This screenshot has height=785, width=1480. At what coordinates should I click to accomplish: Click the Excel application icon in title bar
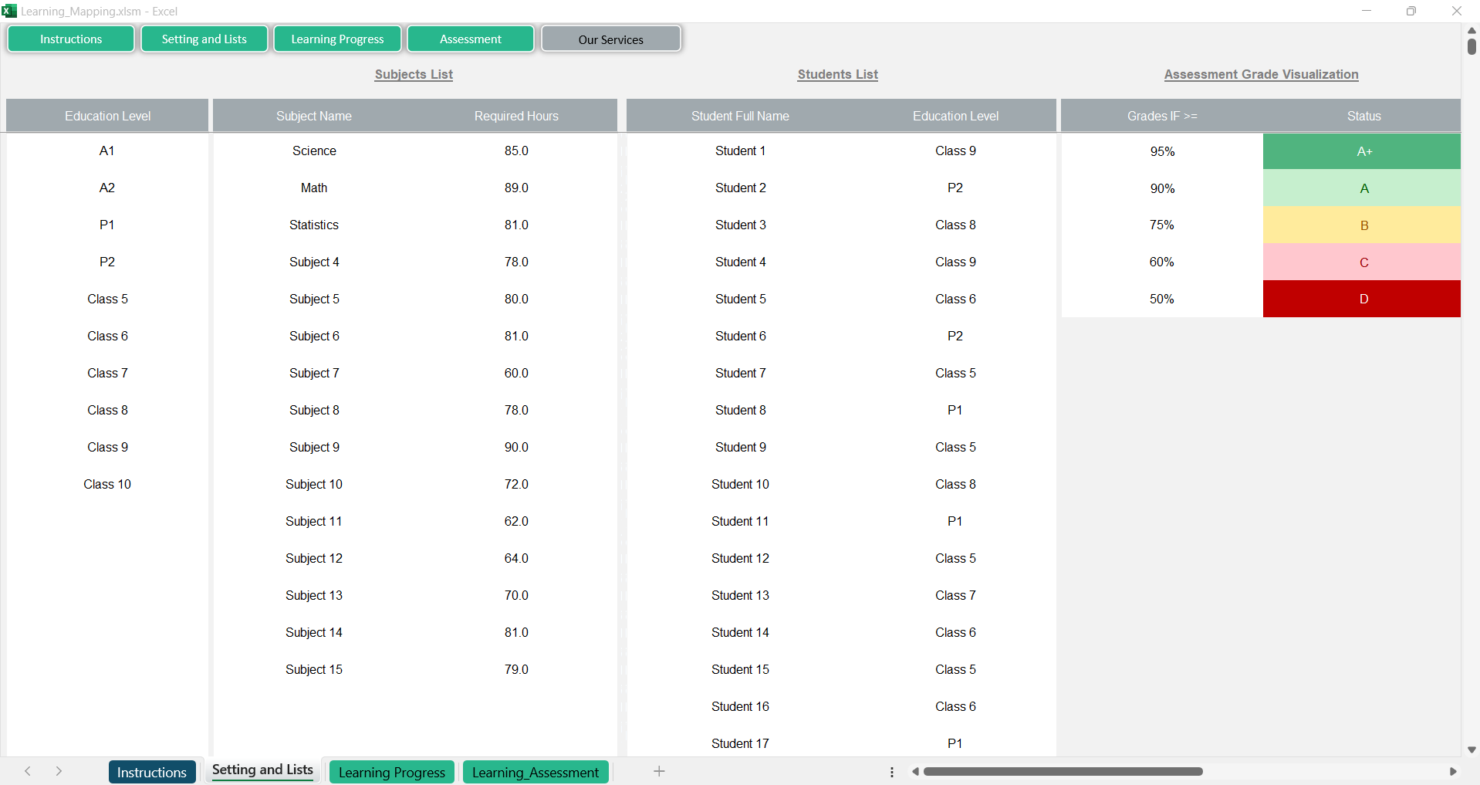click(9, 11)
